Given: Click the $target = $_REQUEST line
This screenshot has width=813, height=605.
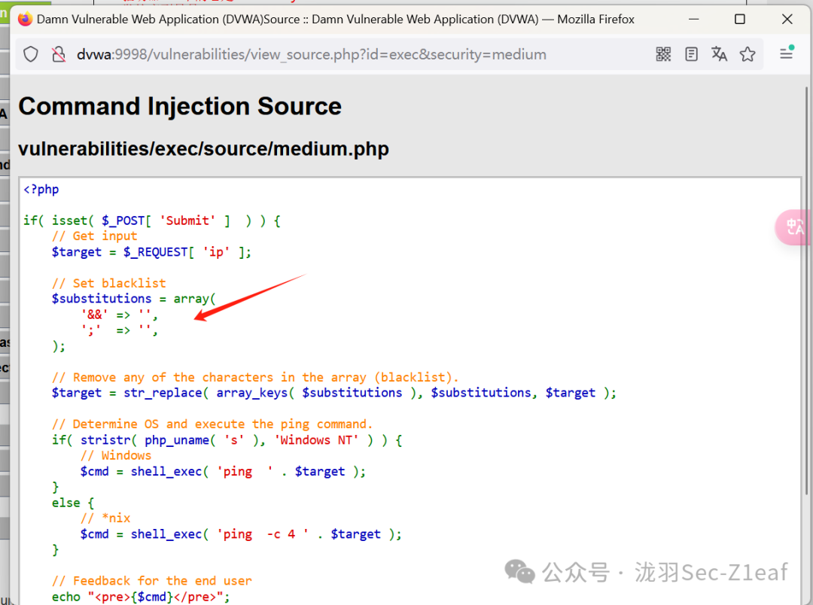Looking at the screenshot, I should click(151, 253).
